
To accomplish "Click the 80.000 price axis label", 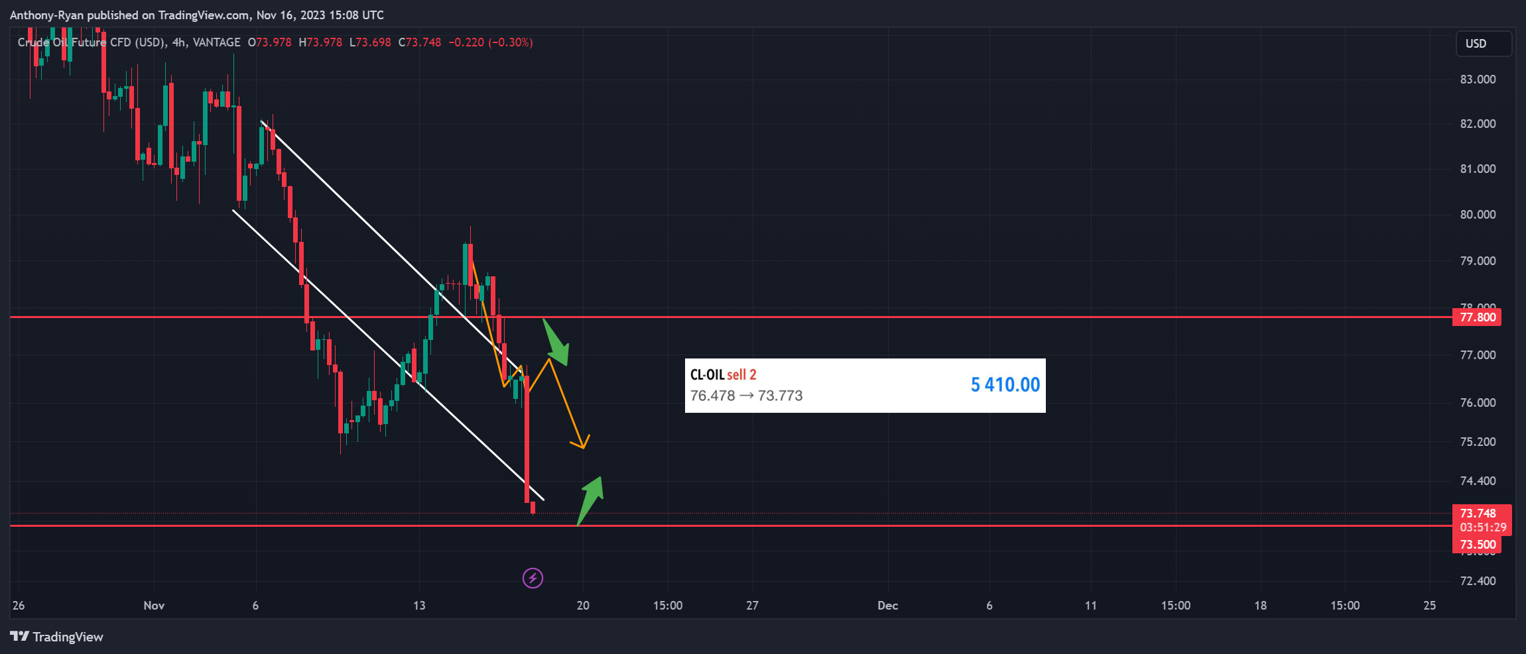I will pos(1478,215).
